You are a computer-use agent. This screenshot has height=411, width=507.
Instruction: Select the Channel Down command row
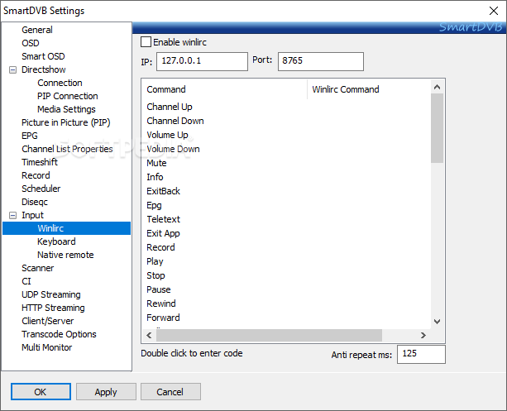[x=175, y=121]
